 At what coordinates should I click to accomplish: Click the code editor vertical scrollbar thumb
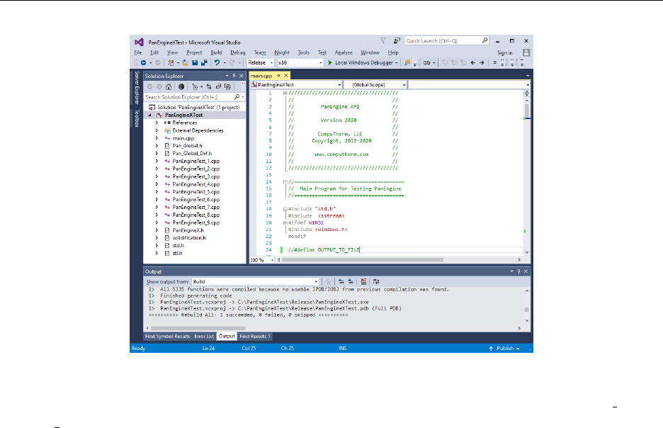(526, 111)
